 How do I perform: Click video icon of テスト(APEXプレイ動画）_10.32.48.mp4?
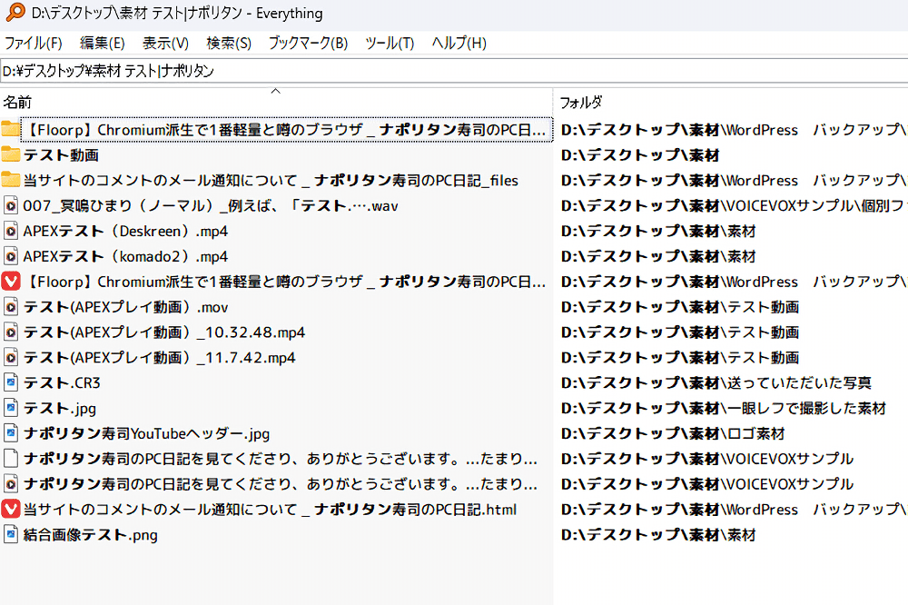pyautogui.click(x=10, y=332)
